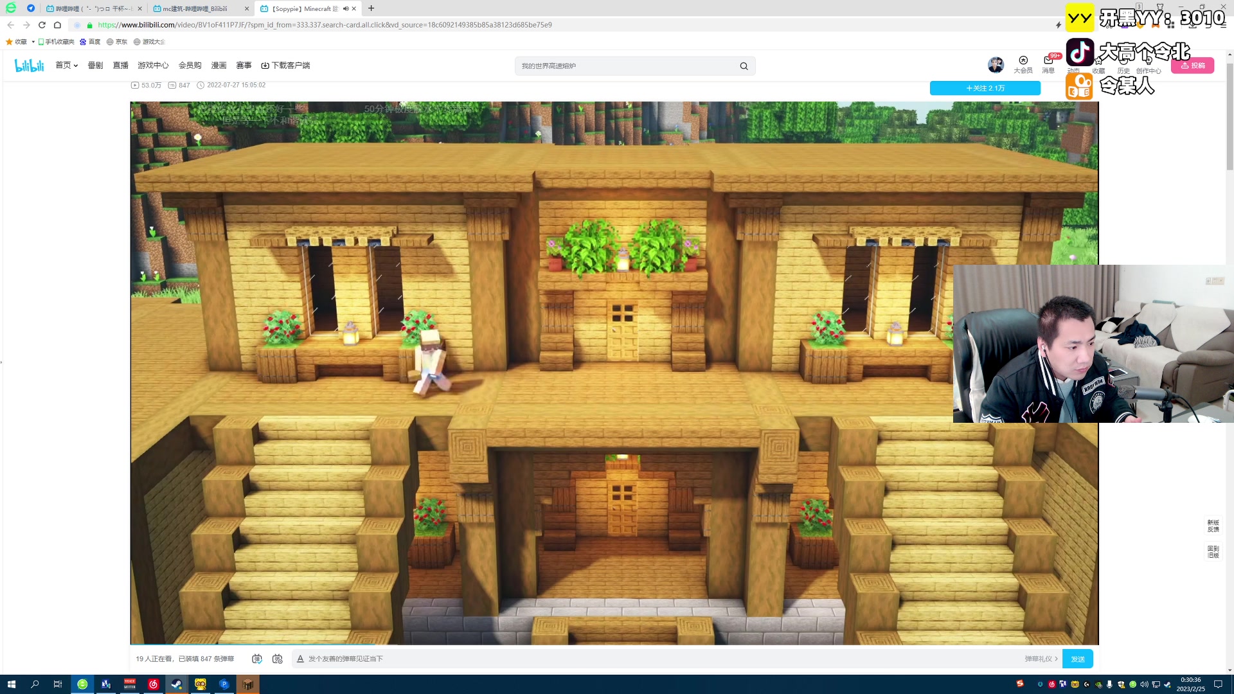The width and height of the screenshot is (1234, 694).
Task: Click the pink 投稿 upload button
Action: pos(1192,66)
